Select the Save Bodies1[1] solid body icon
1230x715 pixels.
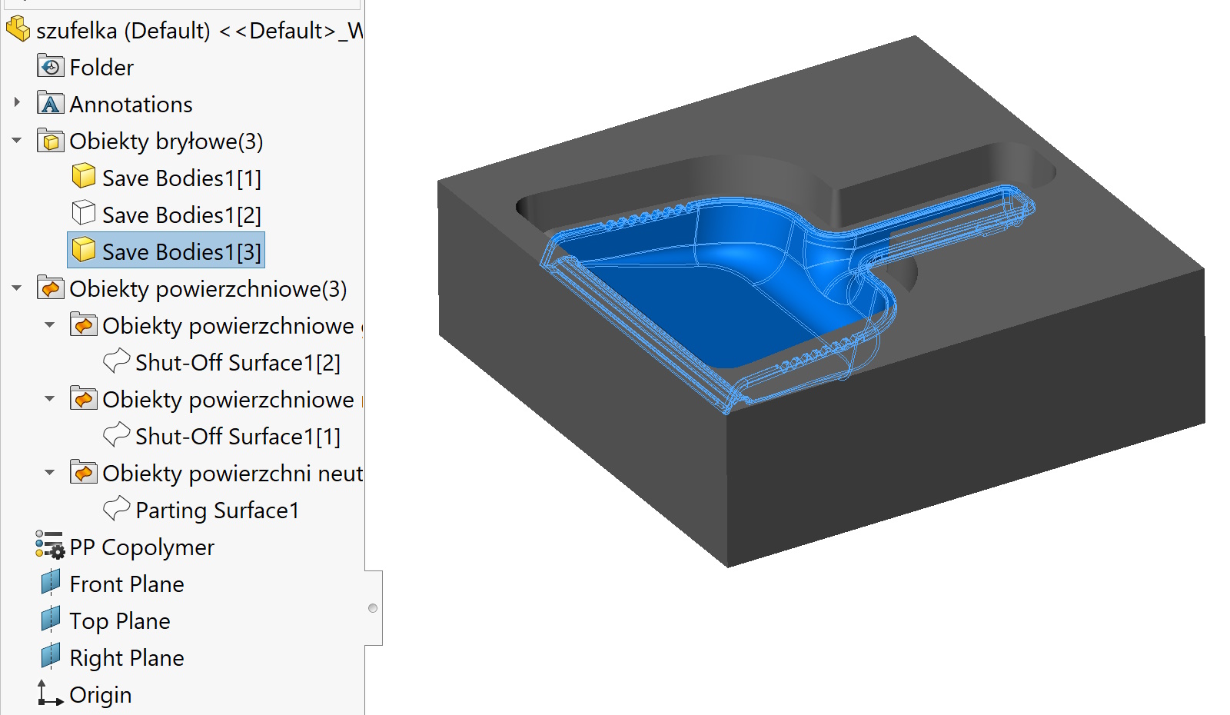coord(83,176)
